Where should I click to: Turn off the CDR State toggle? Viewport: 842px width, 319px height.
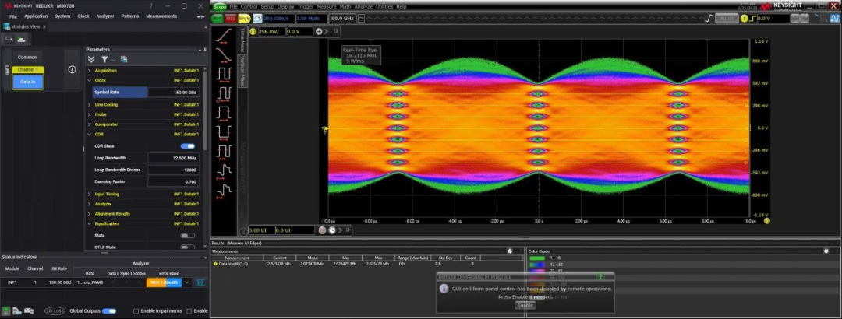187,145
